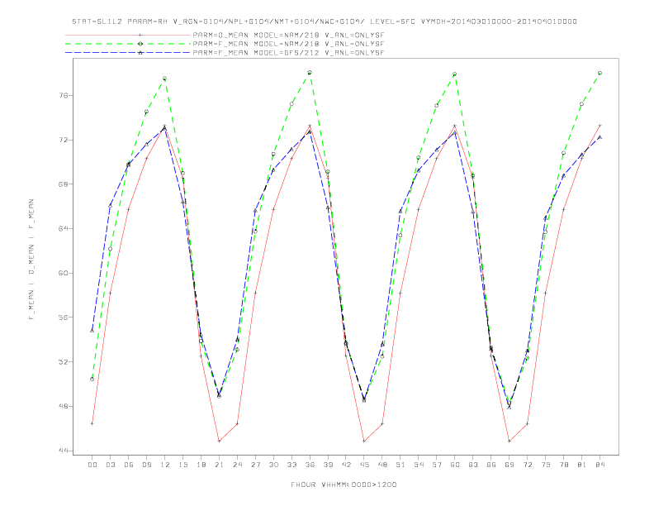The image size is (654, 506).
Task: Click forecast hour label 27 on x-axis
Action: pos(255,465)
